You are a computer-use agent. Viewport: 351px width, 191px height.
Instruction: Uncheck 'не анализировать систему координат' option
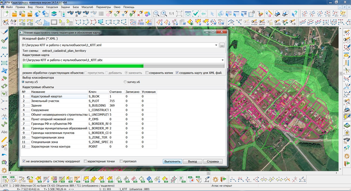24,161
